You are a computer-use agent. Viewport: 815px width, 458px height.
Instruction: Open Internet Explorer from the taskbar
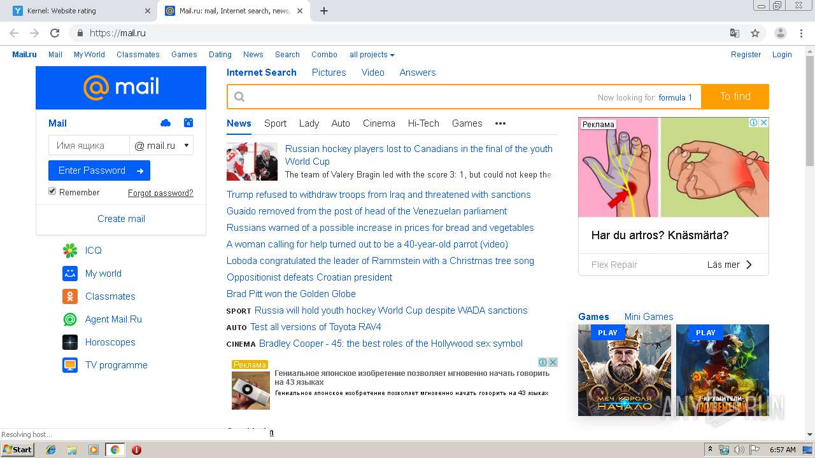pyautogui.click(x=52, y=450)
